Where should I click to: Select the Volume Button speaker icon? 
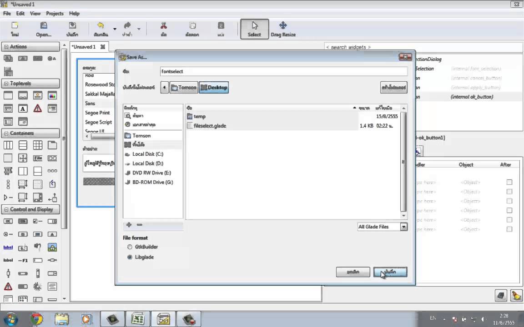point(37,247)
